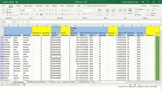
Task: Click the Select All corner triangle
Action: pyautogui.click(x=3, y=26)
